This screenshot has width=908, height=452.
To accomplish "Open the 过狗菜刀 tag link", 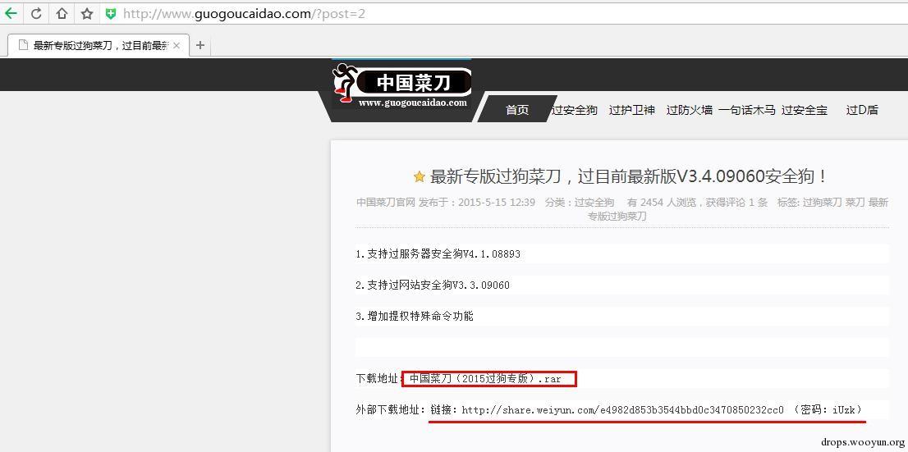I will (x=823, y=203).
